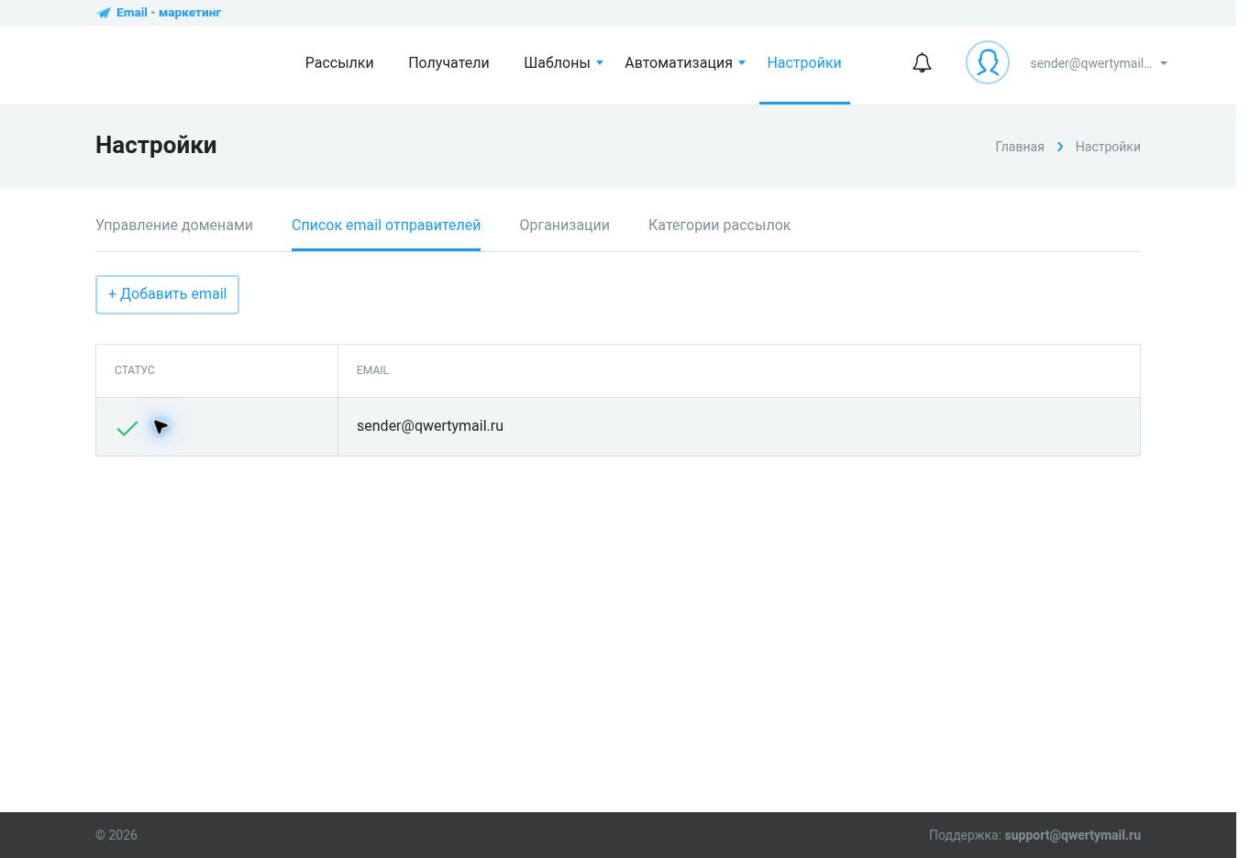This screenshot has height=858, width=1250.
Task: Expand the Шаблоны dropdown arrow
Action: click(600, 63)
